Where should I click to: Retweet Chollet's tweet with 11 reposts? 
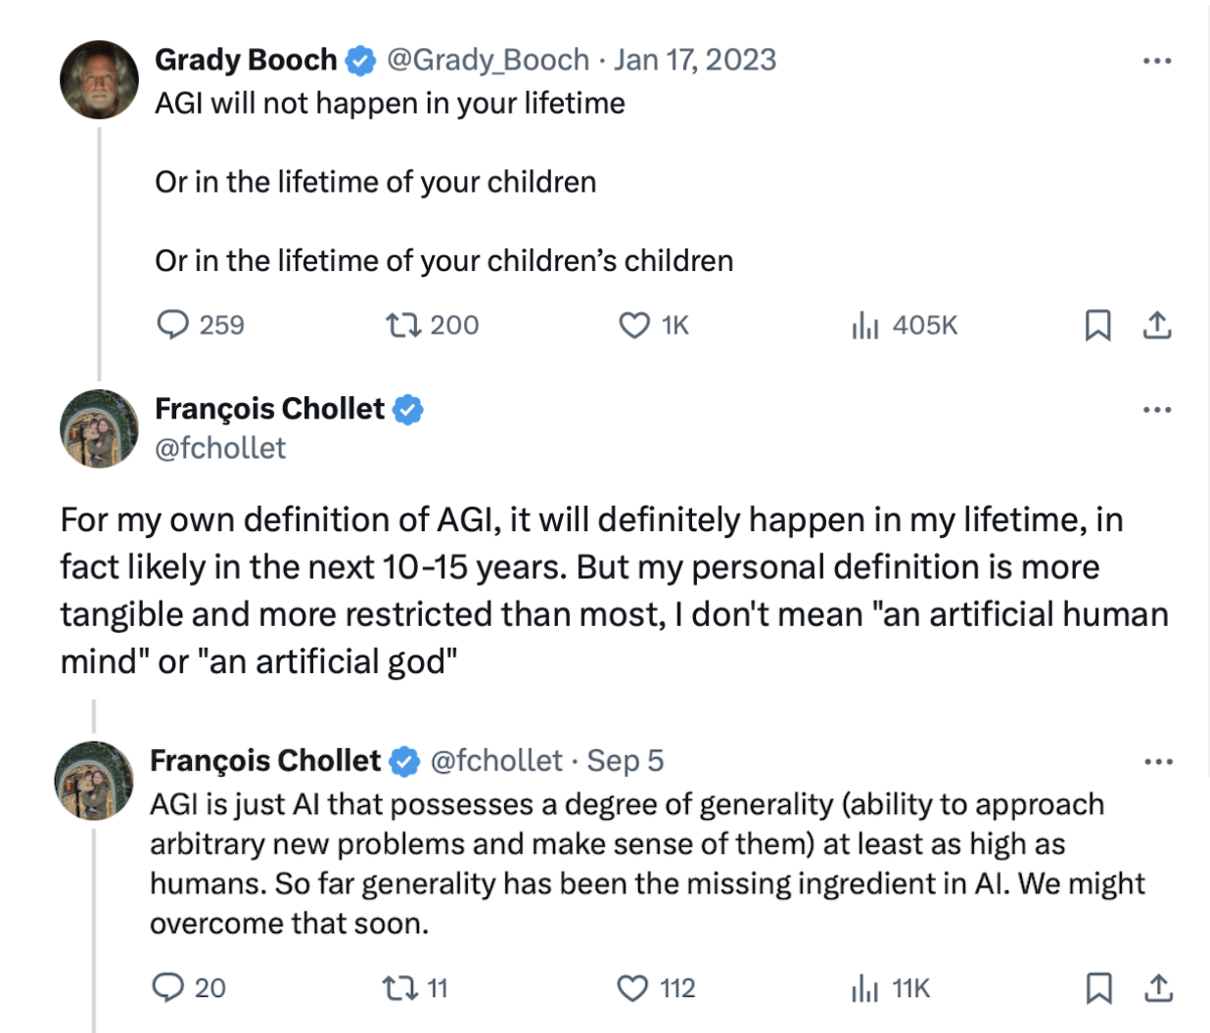(x=398, y=988)
